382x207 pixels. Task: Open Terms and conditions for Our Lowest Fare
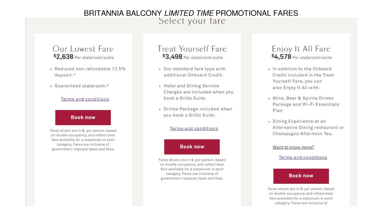point(85,99)
